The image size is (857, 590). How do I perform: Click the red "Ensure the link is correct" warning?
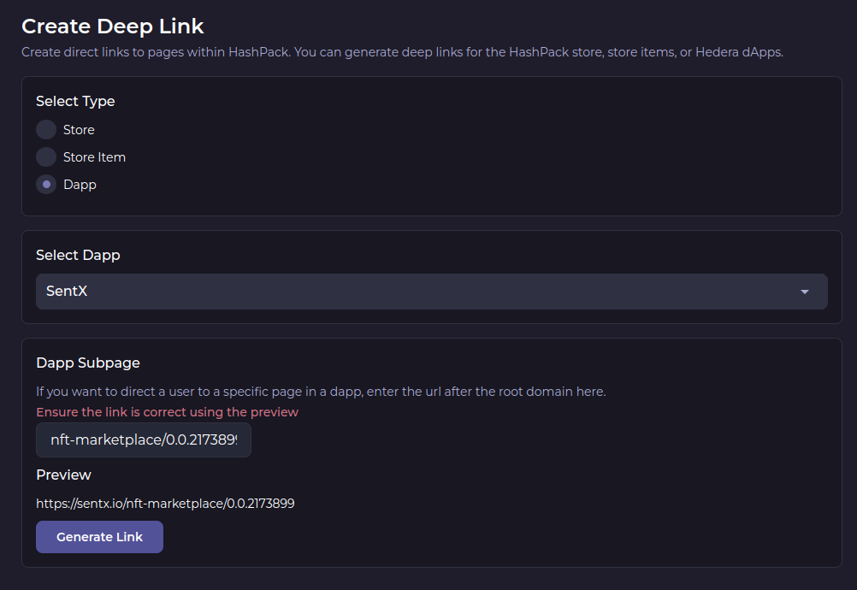click(167, 412)
